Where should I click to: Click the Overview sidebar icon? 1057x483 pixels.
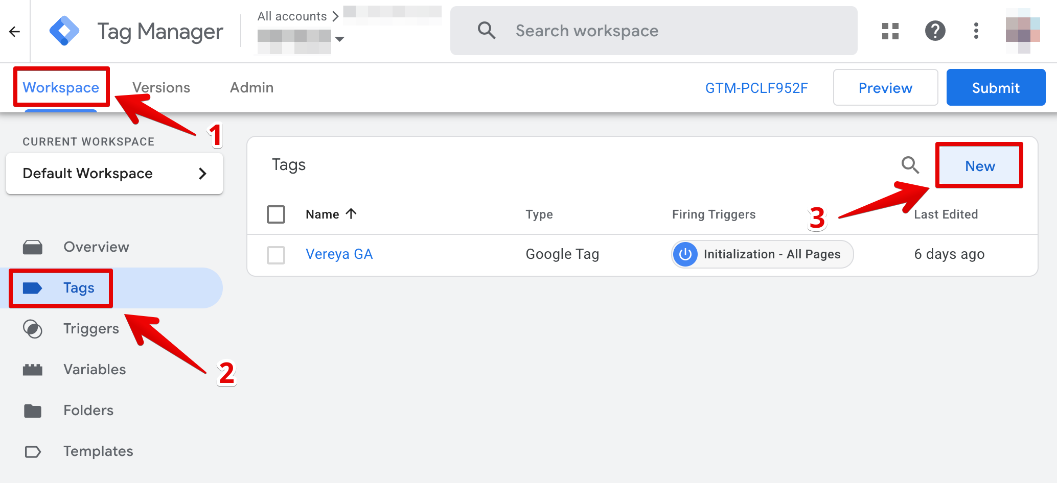click(33, 247)
